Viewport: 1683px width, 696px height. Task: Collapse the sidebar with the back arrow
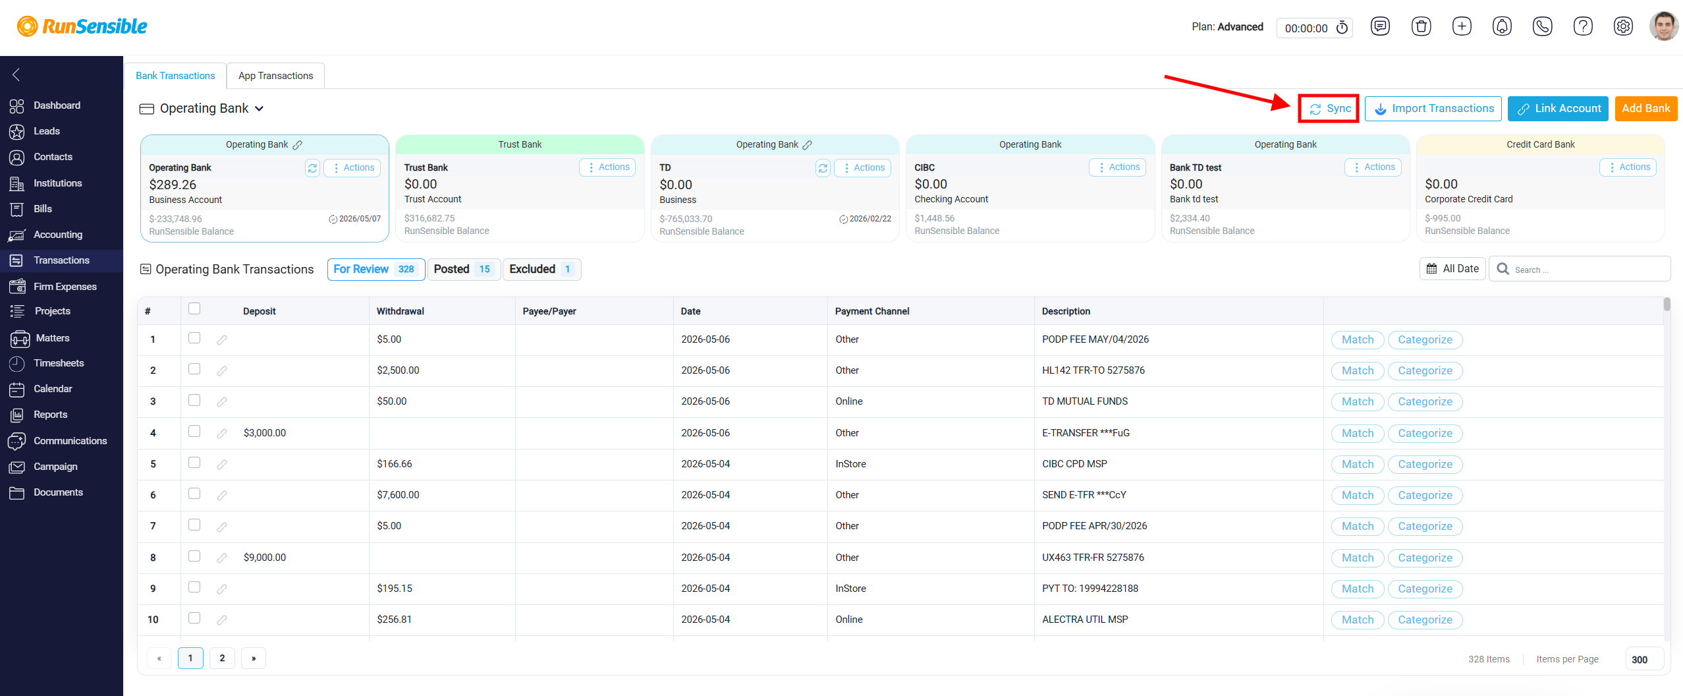16,74
